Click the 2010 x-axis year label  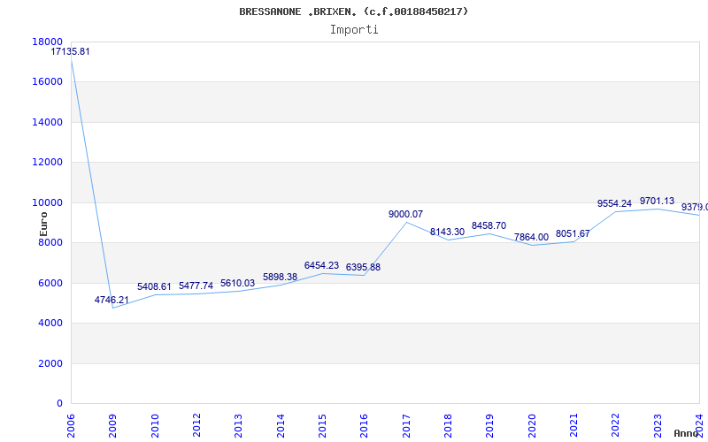click(x=155, y=426)
